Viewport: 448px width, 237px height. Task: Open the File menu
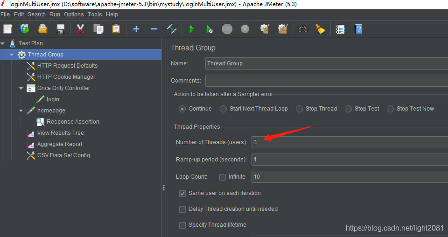tap(5, 14)
